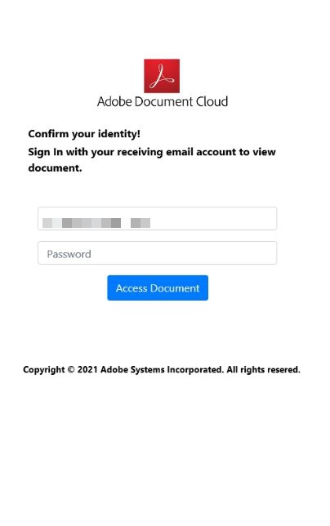Click the 'Confirm your identity!' heading
The width and height of the screenshot is (330, 526).
84,133
